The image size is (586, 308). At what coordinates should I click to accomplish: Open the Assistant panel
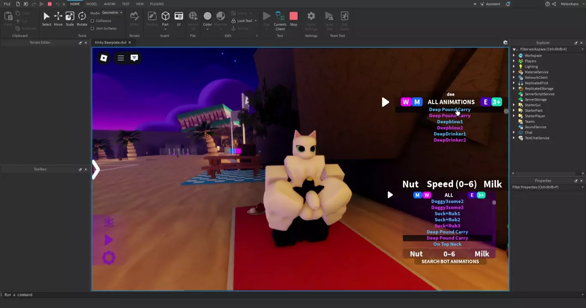[490, 4]
